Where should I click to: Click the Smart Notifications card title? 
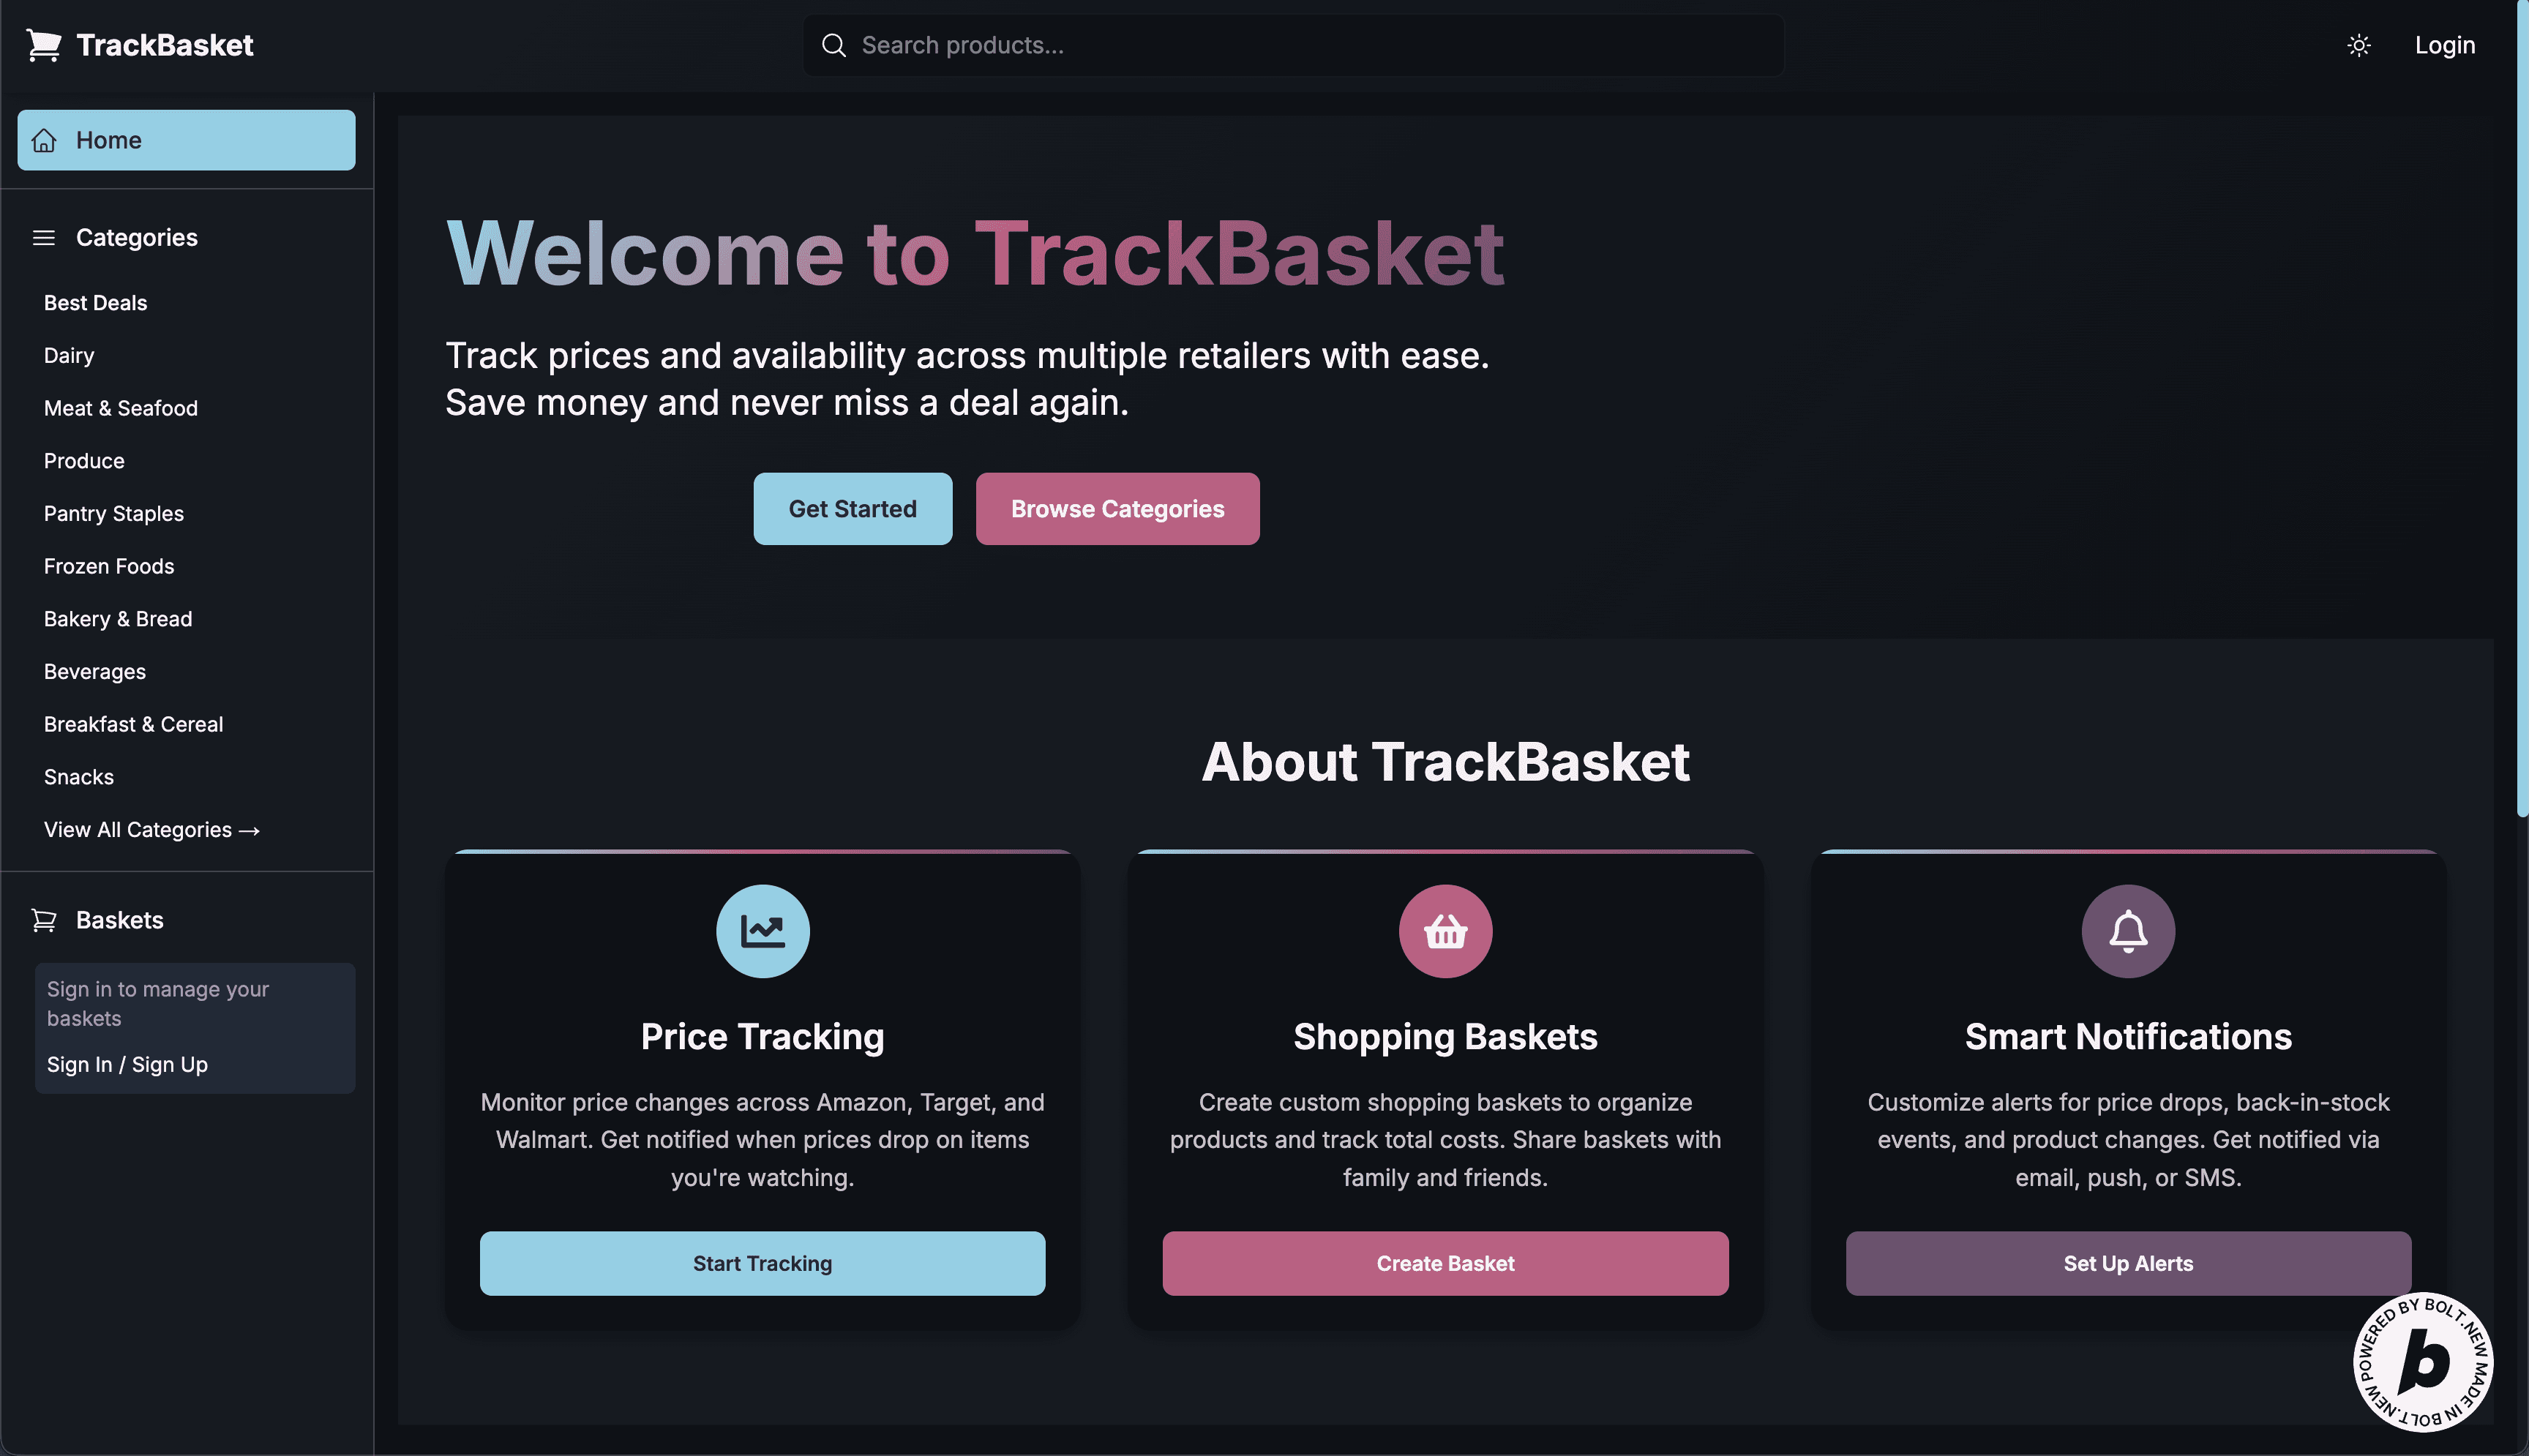2128,1037
